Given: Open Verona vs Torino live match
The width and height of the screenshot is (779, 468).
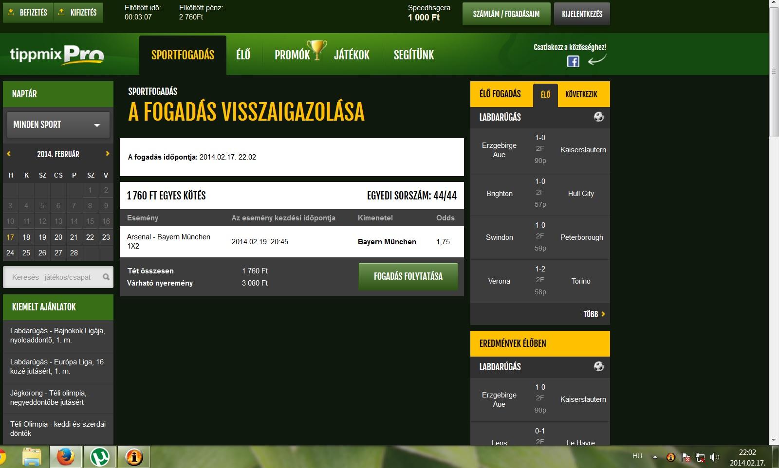Looking at the screenshot, I should [540, 281].
